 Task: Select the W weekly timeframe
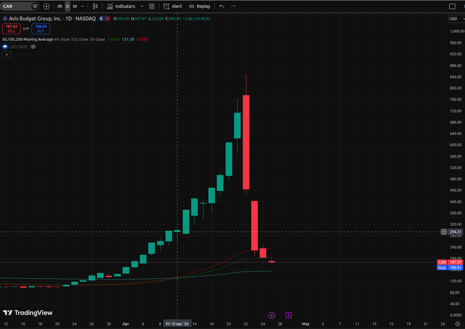coord(75,6)
